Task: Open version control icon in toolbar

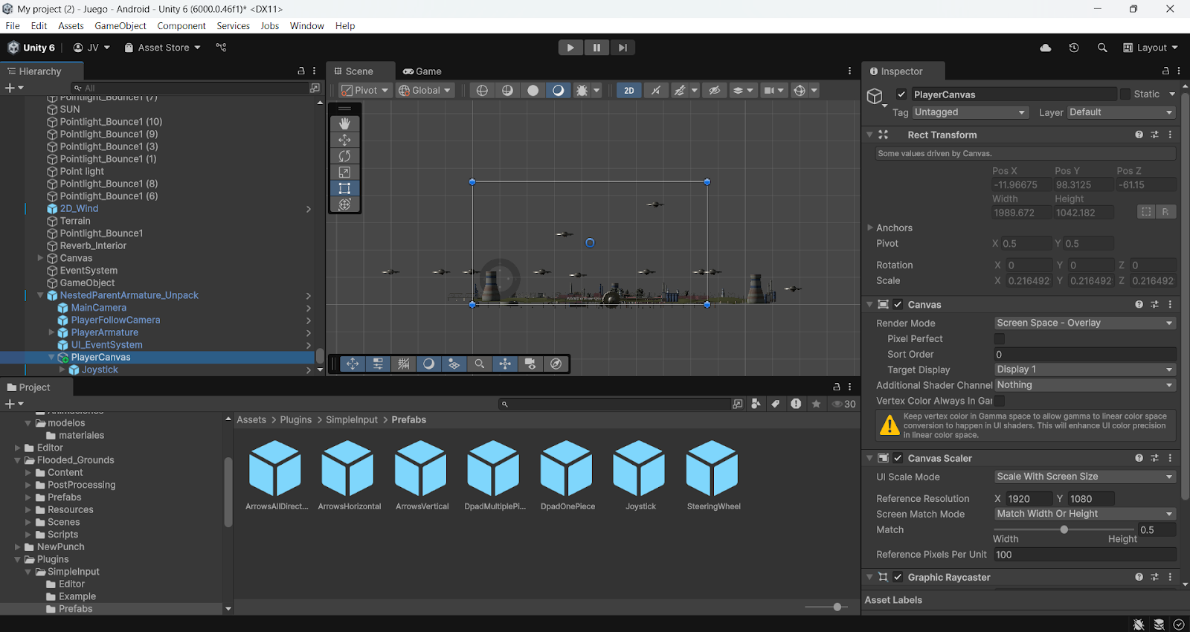Action: (221, 48)
